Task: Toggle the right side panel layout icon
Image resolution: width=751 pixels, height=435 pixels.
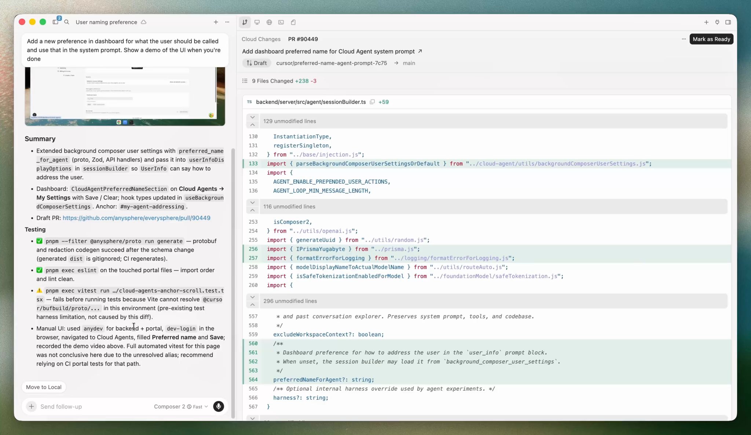Action: point(728,22)
